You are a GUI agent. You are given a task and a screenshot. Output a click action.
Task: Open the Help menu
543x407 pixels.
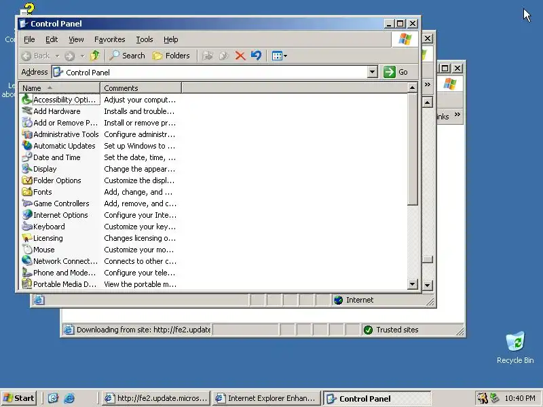[x=171, y=39]
